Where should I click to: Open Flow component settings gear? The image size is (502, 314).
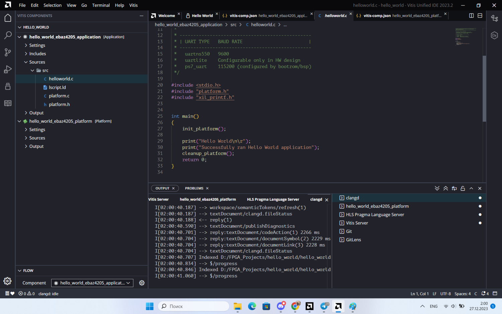click(x=142, y=283)
